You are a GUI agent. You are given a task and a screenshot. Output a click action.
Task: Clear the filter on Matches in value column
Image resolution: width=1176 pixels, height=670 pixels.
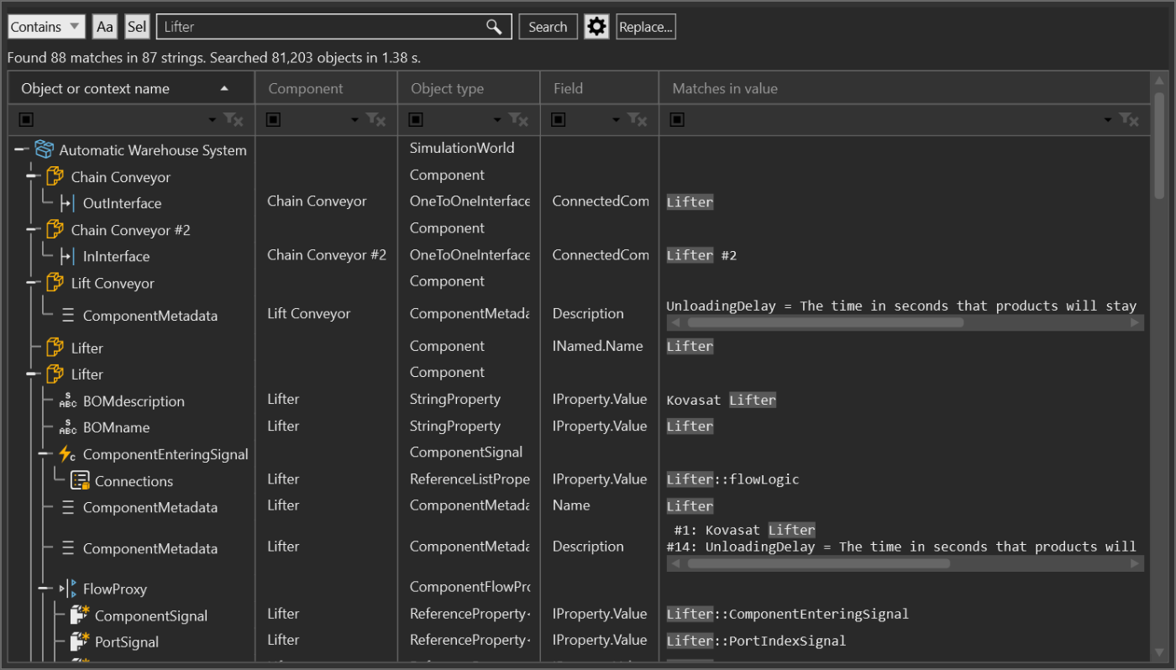point(1129,120)
